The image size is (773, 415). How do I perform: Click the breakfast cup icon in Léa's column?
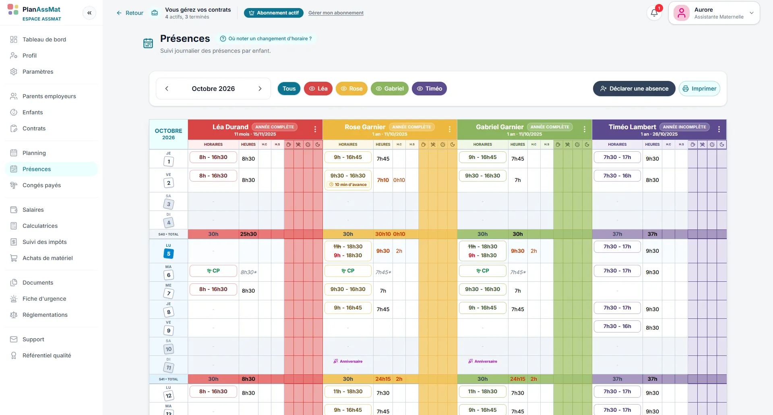pyautogui.click(x=289, y=145)
